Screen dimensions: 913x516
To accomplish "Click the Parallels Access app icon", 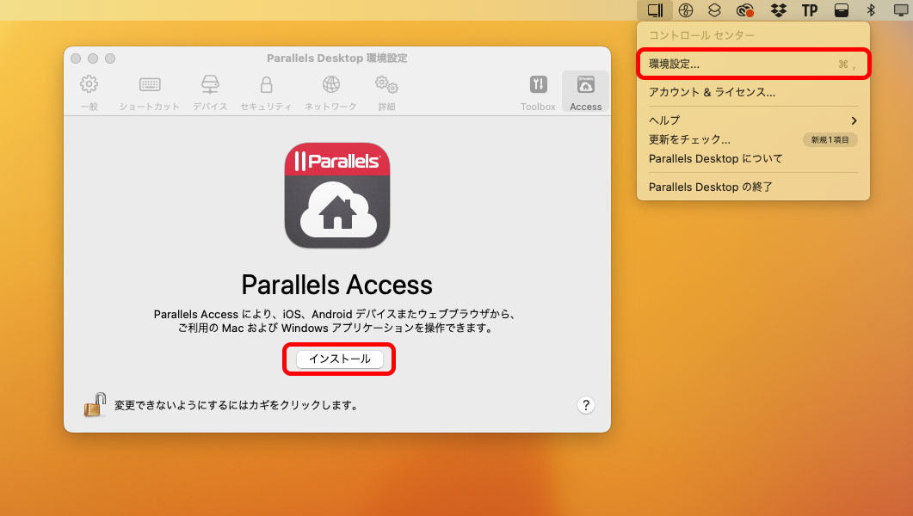I will pos(337,195).
